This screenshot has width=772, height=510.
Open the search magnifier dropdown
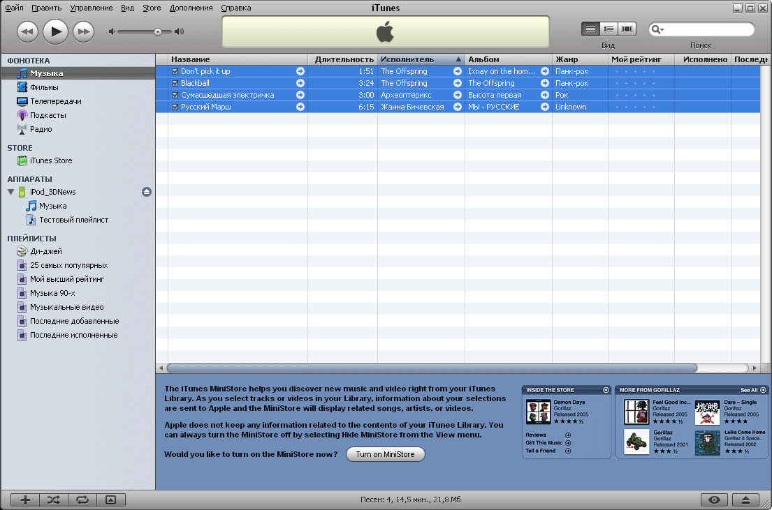coord(658,29)
